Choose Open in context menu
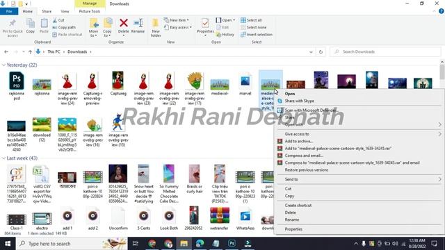This screenshot has width=445, height=250. [290, 94]
